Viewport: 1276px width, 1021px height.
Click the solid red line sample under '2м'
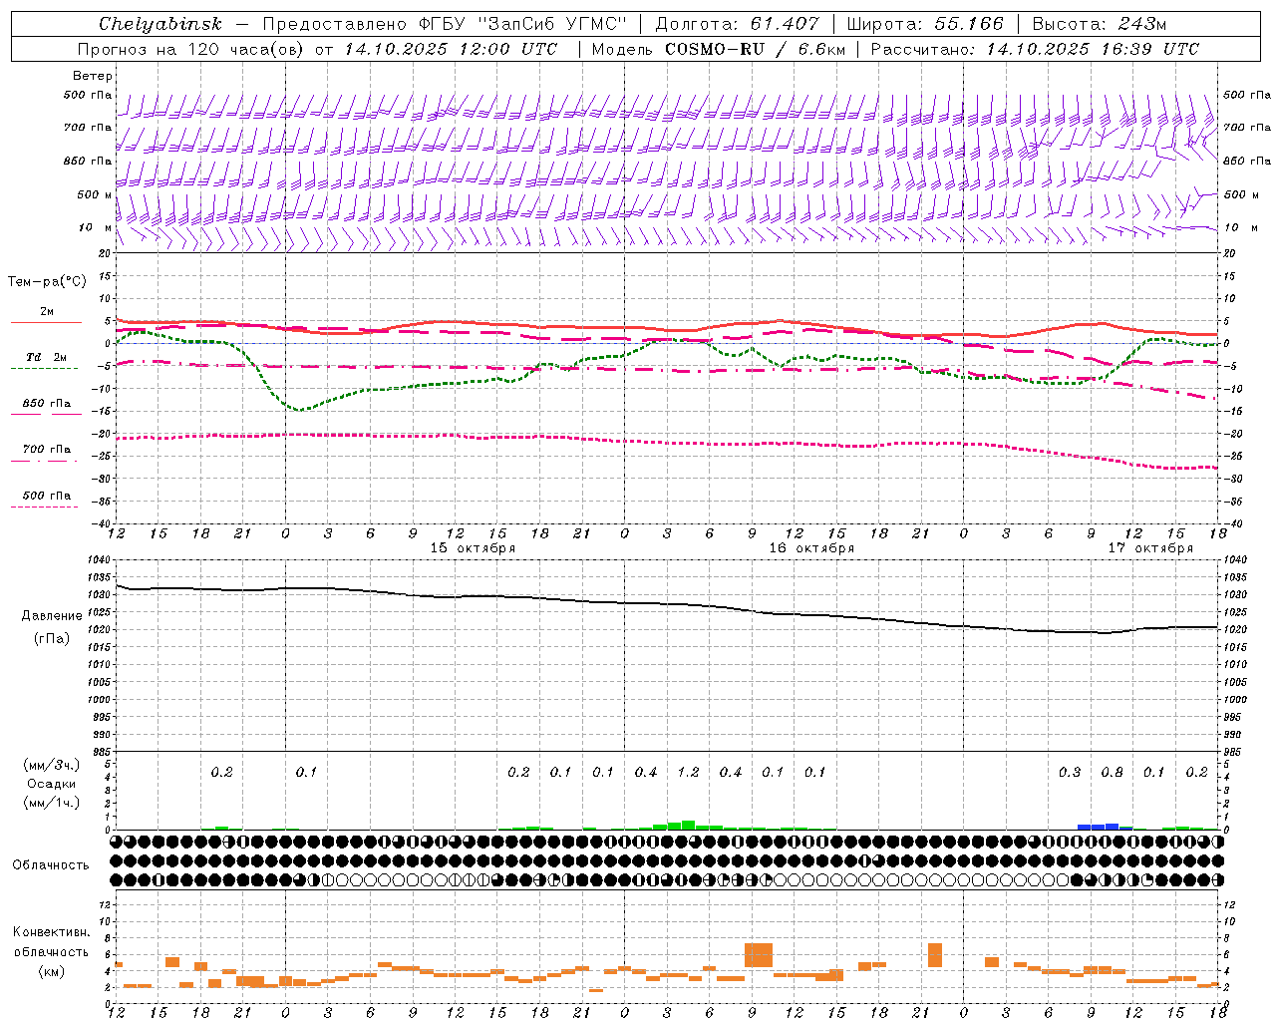[46, 323]
